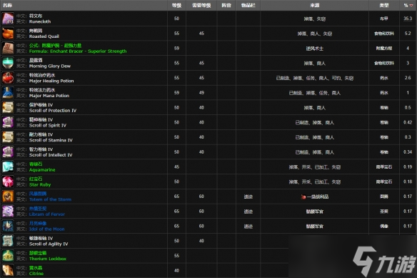Open the Scroll of Stamina IV icon

pos(8,137)
